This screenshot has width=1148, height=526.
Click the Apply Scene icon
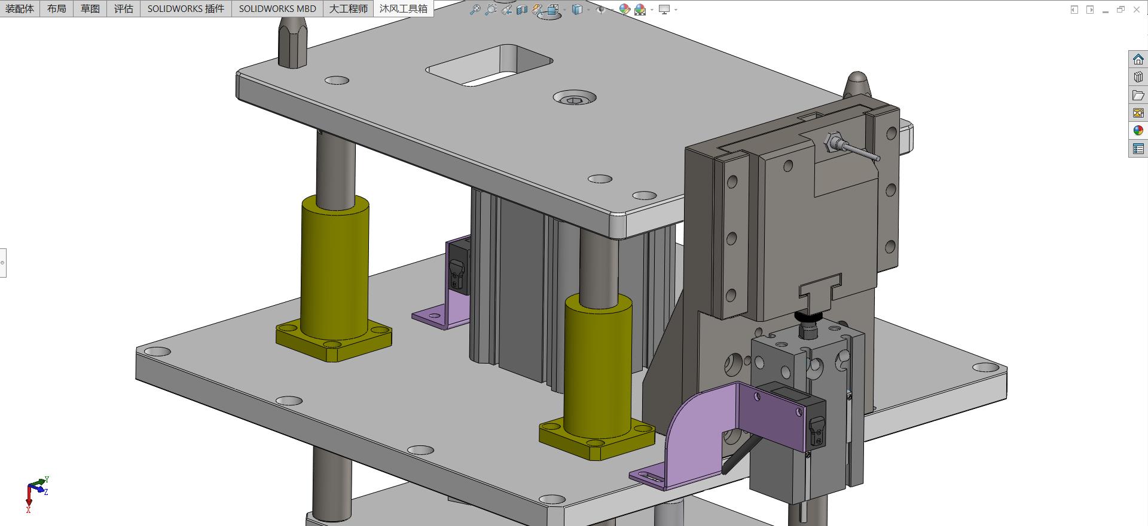coord(640,10)
